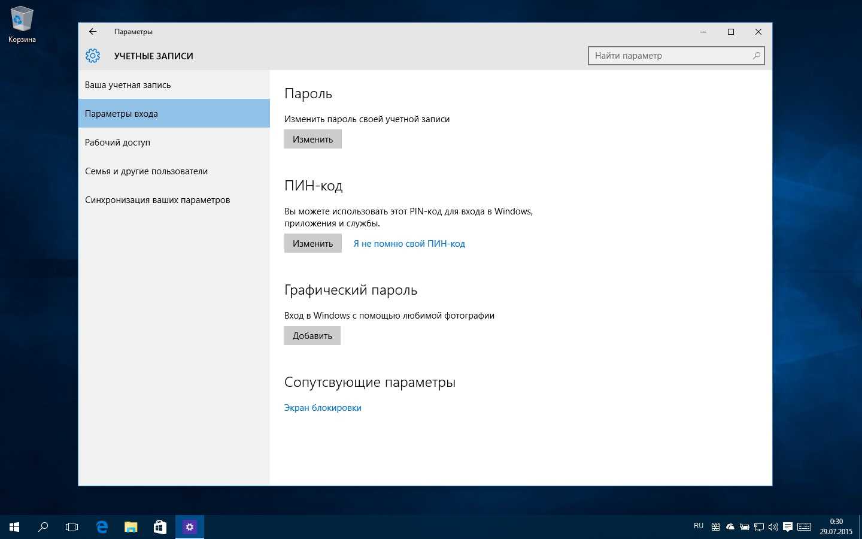Viewport: 862px width, 539px height.
Task: Open the Windows Store from the taskbar
Action: pyautogui.click(x=160, y=527)
